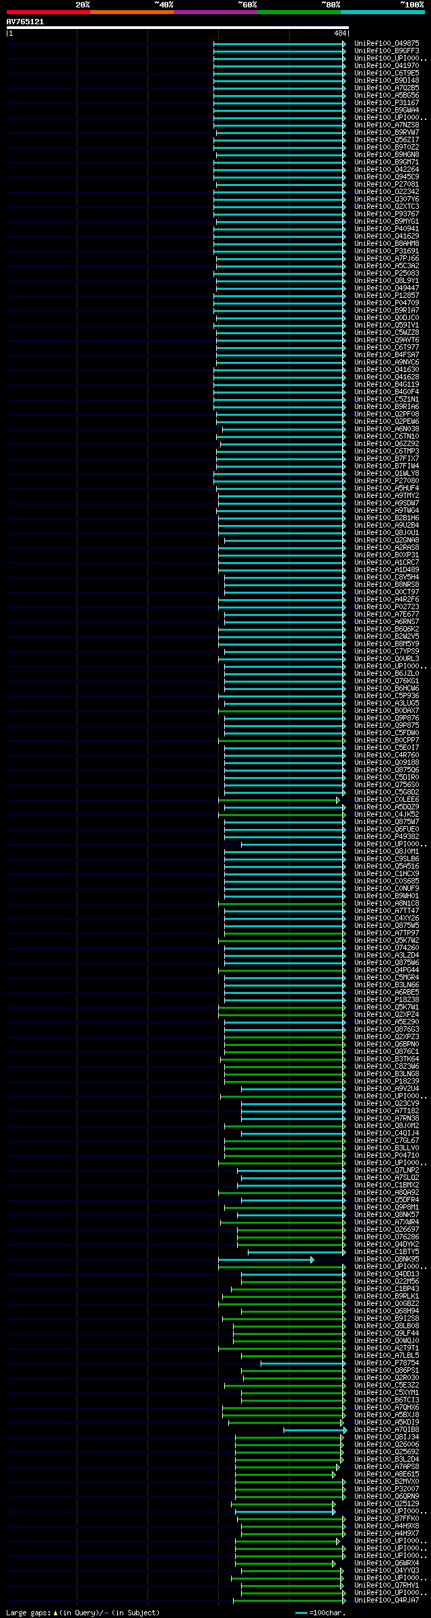Select hit label UniRef100_C0LEE6
This screenshot has height=1618, width=431.
387,799
